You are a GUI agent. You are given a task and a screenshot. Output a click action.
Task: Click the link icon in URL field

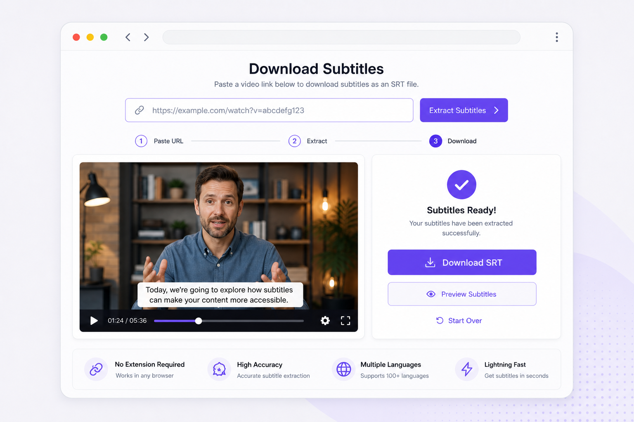point(140,110)
